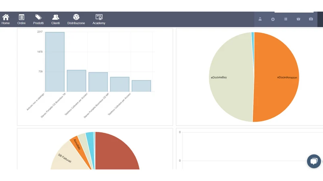Click the 'Articolo non a catalogo' axis label
Viewport: 323px width, 181px height.
tap(36, 102)
